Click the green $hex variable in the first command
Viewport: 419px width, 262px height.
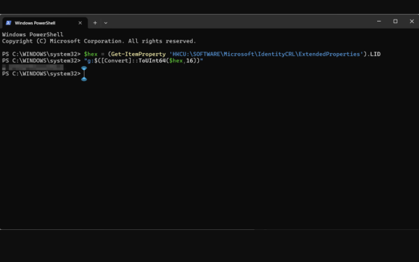(x=91, y=54)
